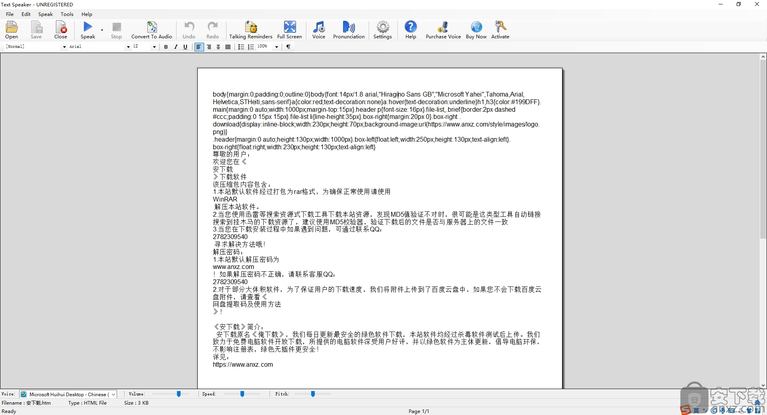Open the Edit menu
Image resolution: width=767 pixels, height=415 pixels.
26,14
